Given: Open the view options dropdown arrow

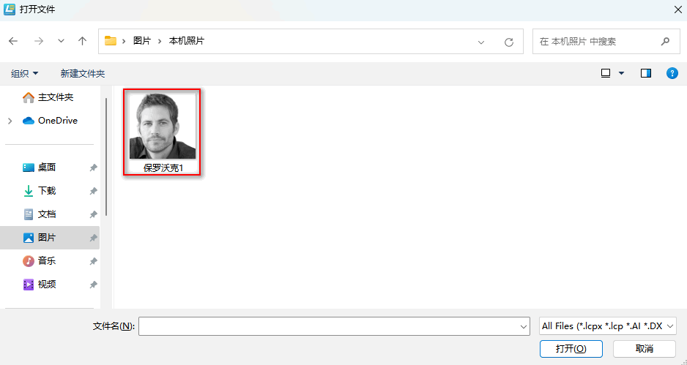Looking at the screenshot, I should click(622, 73).
